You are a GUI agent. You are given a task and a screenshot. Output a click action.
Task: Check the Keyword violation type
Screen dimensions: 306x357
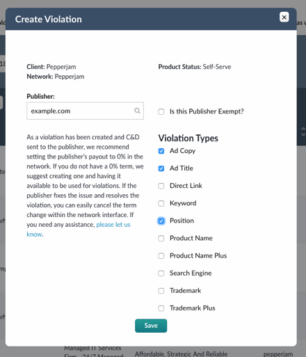click(161, 203)
